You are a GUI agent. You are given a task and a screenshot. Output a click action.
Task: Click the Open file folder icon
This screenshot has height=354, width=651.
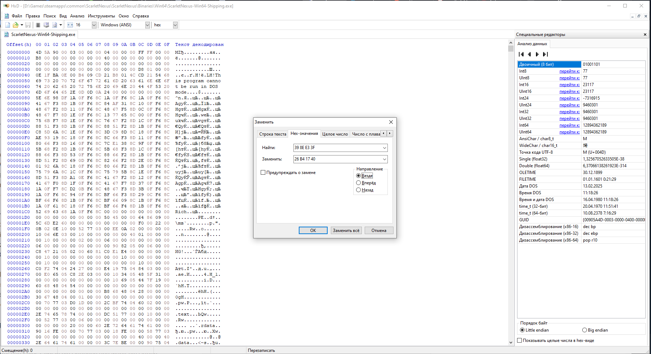(16, 25)
